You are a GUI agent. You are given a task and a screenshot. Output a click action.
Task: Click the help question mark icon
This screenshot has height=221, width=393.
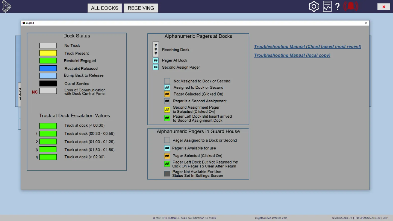(337, 6)
